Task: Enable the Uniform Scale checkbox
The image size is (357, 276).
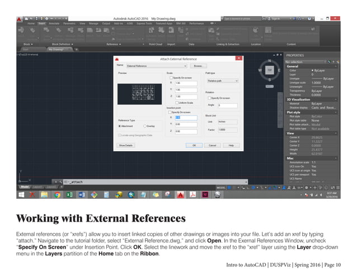Action: click(x=177, y=102)
